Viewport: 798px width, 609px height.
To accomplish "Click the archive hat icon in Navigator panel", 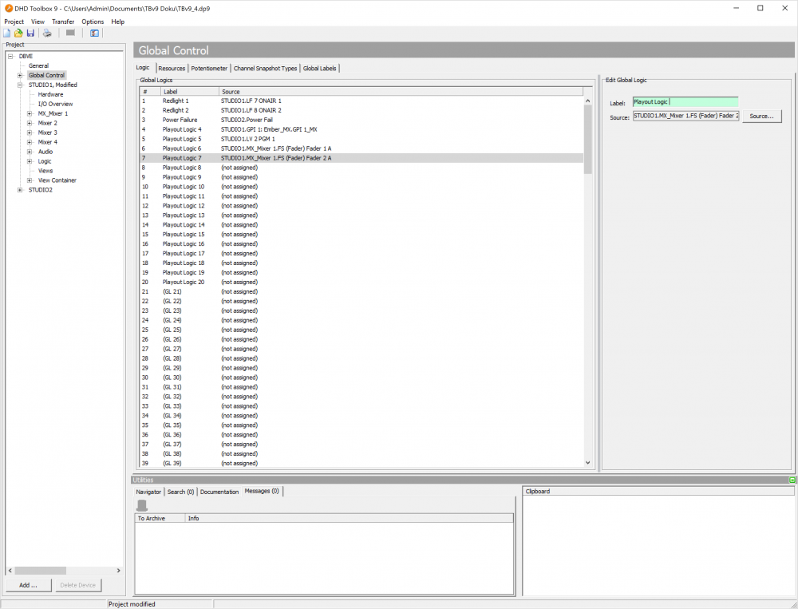I will pyautogui.click(x=144, y=504).
